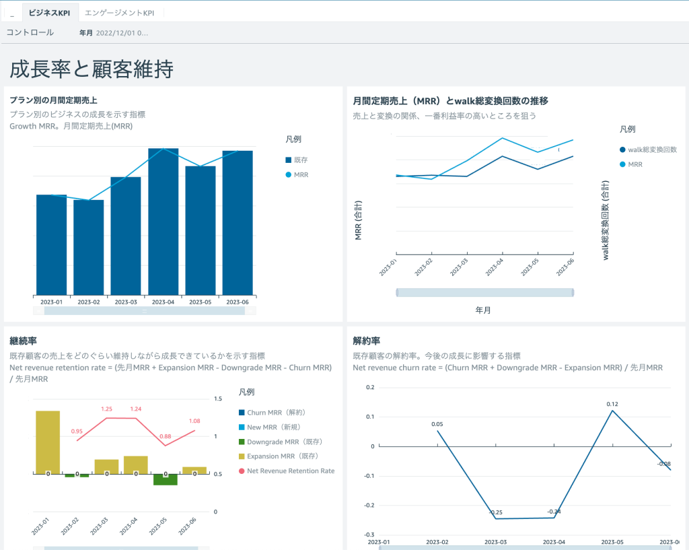Expand the コントロール controls section
Viewport: 689px width, 550px height.
(x=30, y=32)
